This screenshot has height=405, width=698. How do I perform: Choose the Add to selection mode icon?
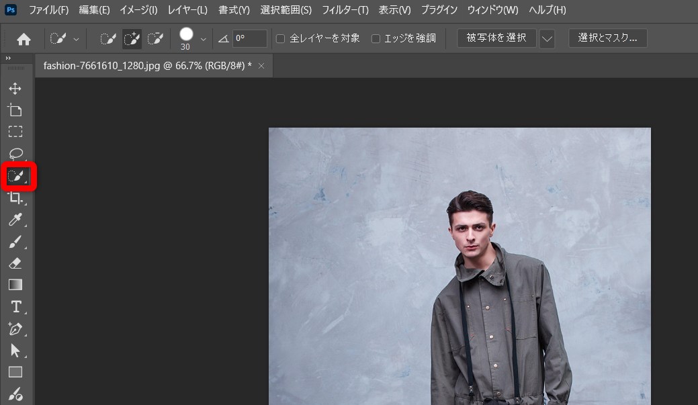pyautogui.click(x=132, y=39)
